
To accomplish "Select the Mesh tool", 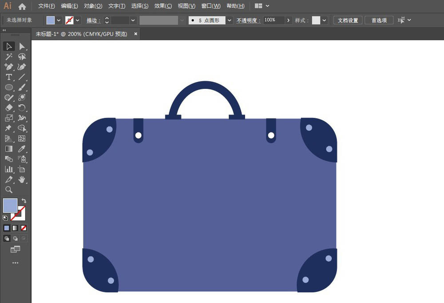I will point(22,138).
